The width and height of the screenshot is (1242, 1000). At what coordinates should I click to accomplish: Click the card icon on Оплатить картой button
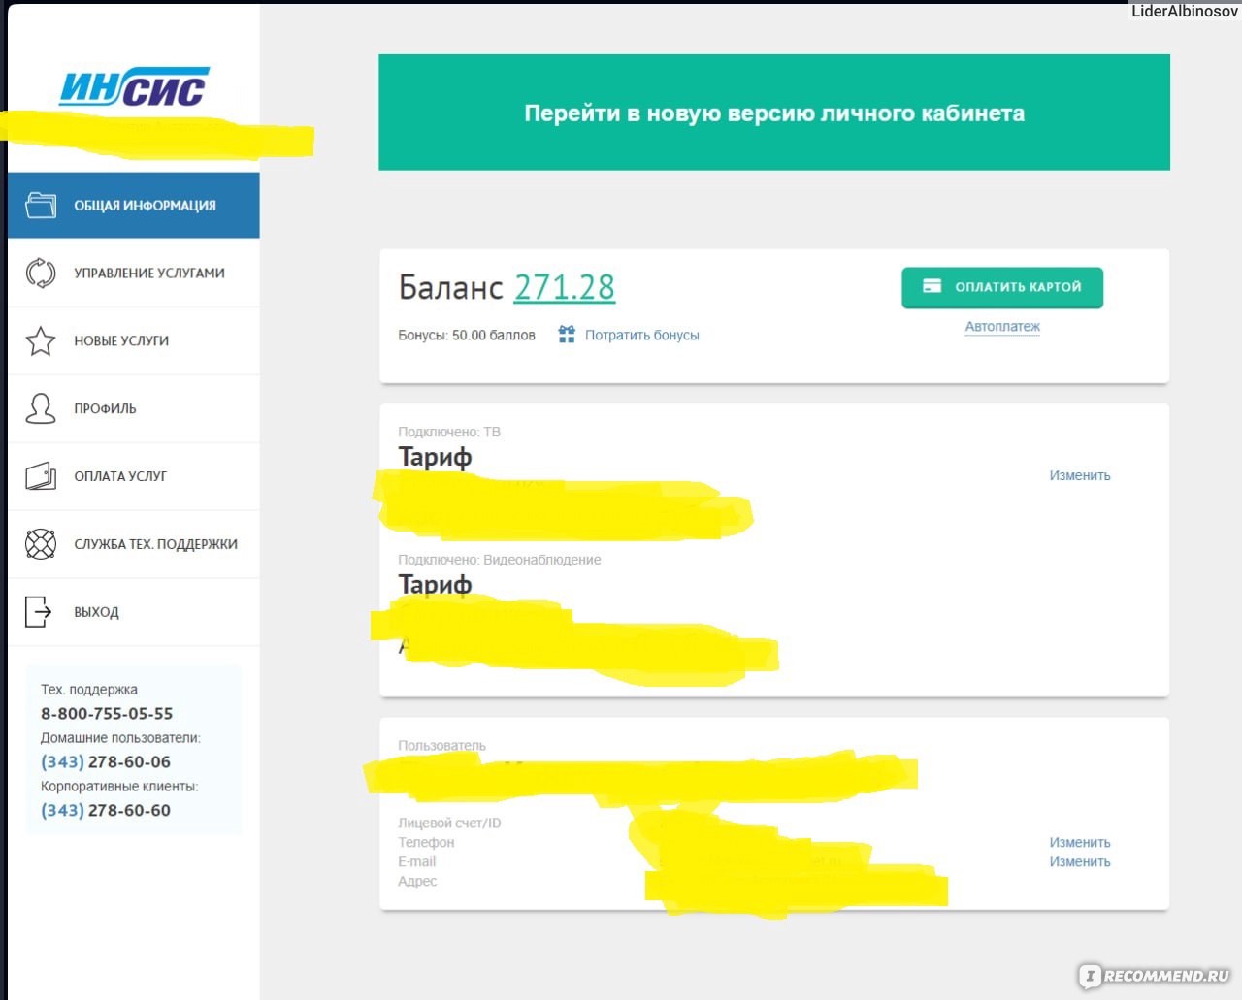click(x=931, y=286)
